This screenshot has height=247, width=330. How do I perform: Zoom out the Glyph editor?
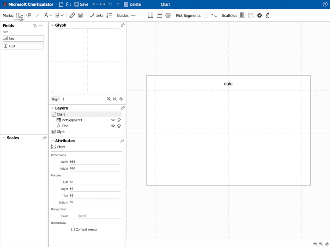115,99
